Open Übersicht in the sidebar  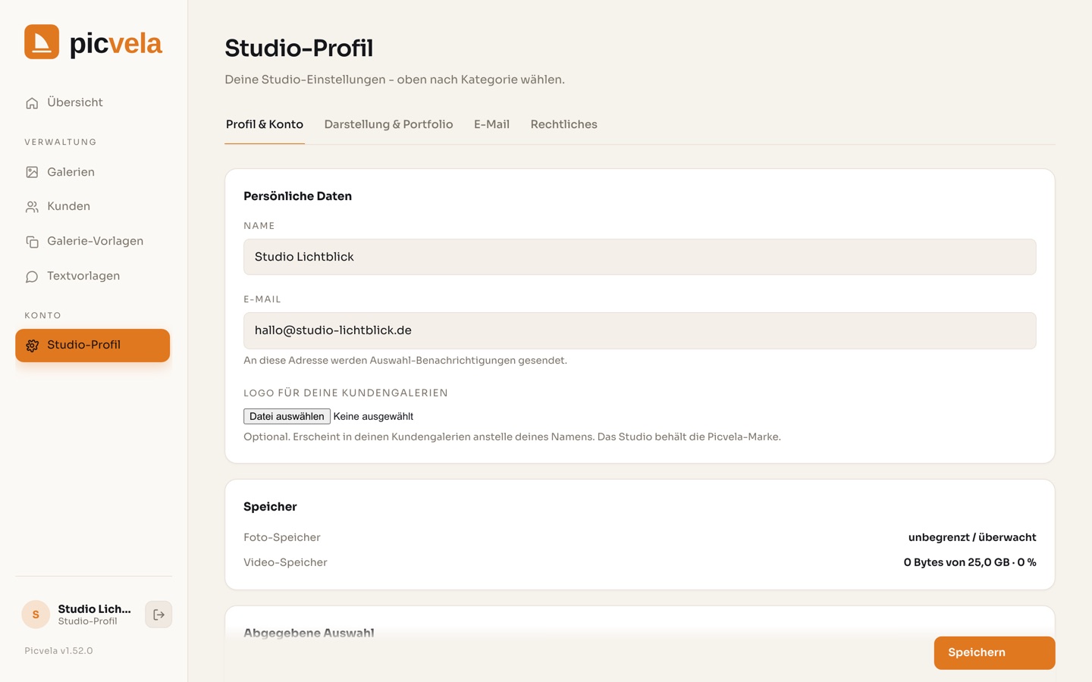point(93,102)
